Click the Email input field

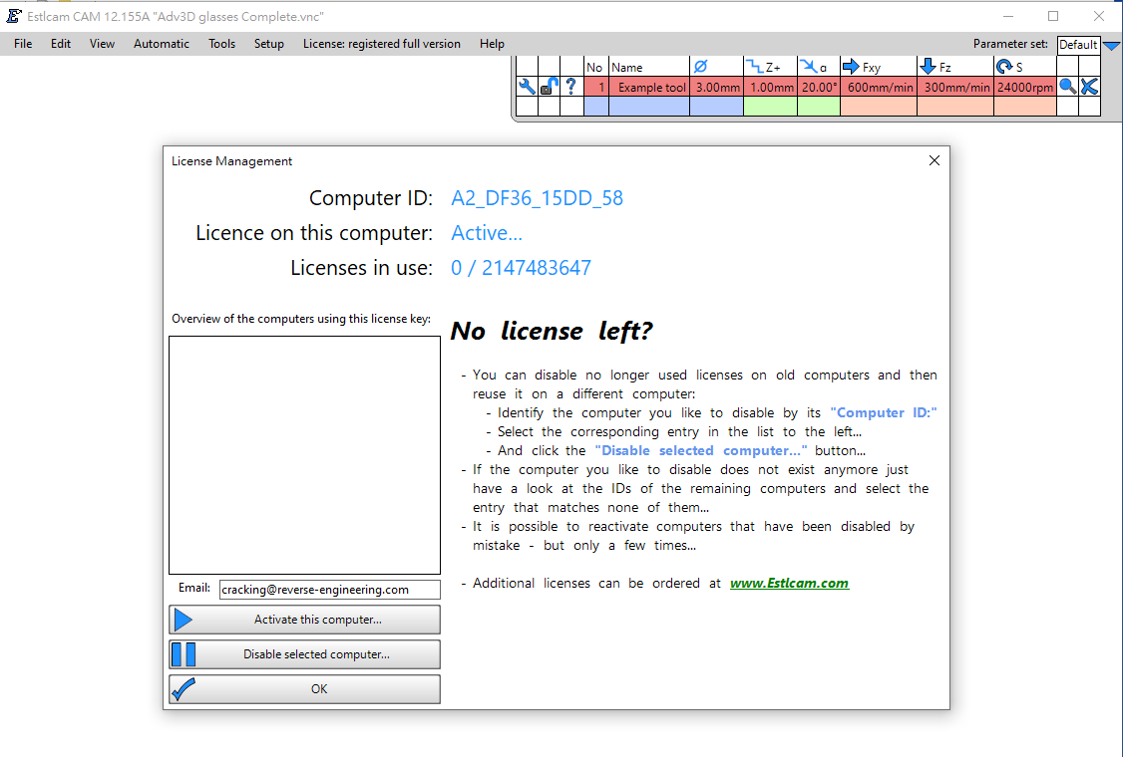329,590
